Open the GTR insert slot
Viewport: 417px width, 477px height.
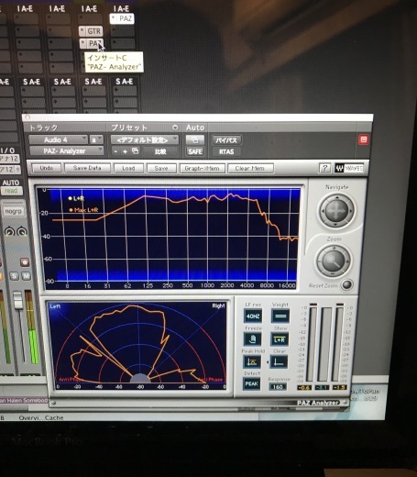(91, 31)
